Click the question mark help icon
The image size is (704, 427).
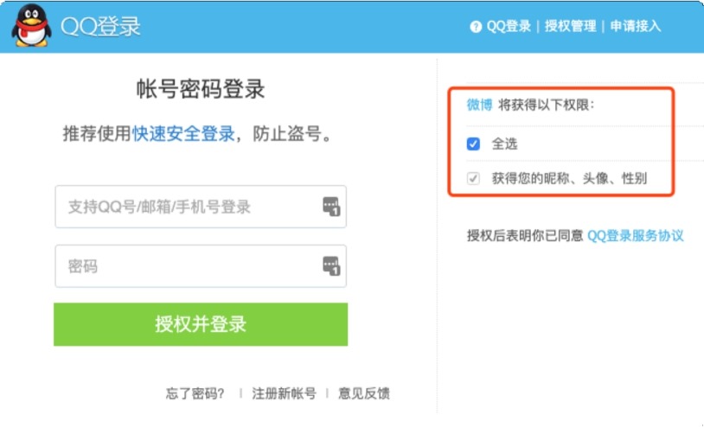click(x=476, y=27)
